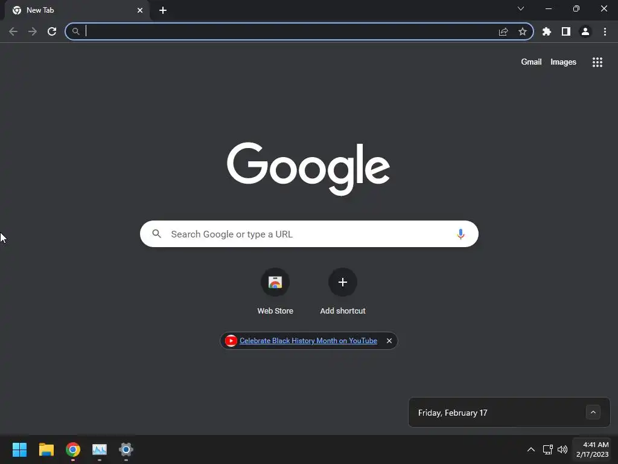
Task: Open the volume speaker tray icon
Action: pos(562,449)
